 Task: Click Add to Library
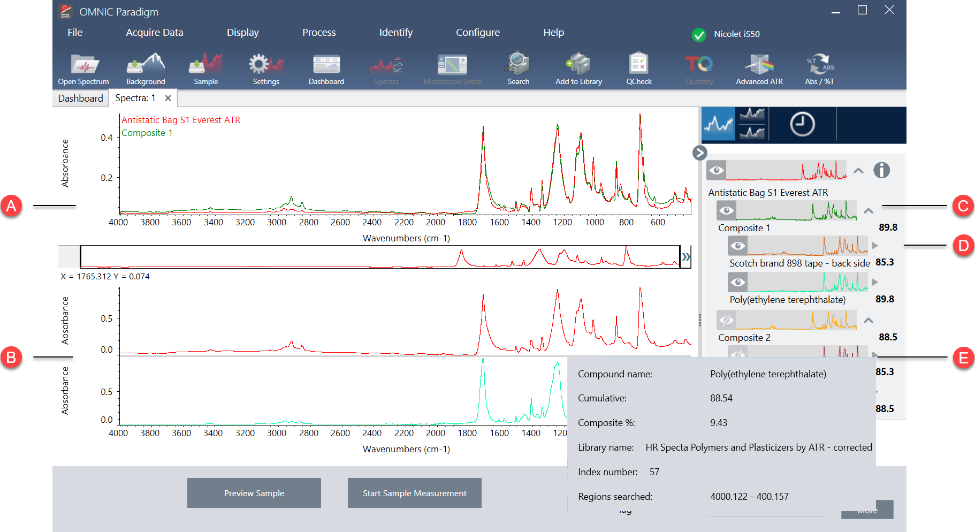click(578, 69)
